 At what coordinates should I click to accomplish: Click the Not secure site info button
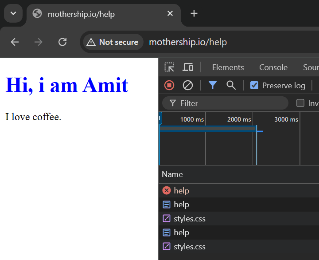click(x=113, y=42)
